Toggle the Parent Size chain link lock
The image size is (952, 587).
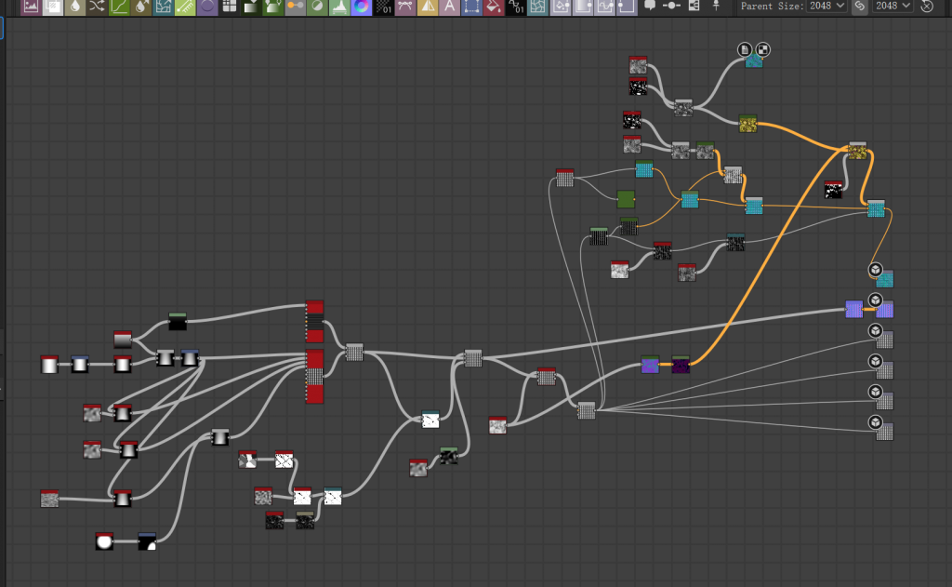(860, 7)
